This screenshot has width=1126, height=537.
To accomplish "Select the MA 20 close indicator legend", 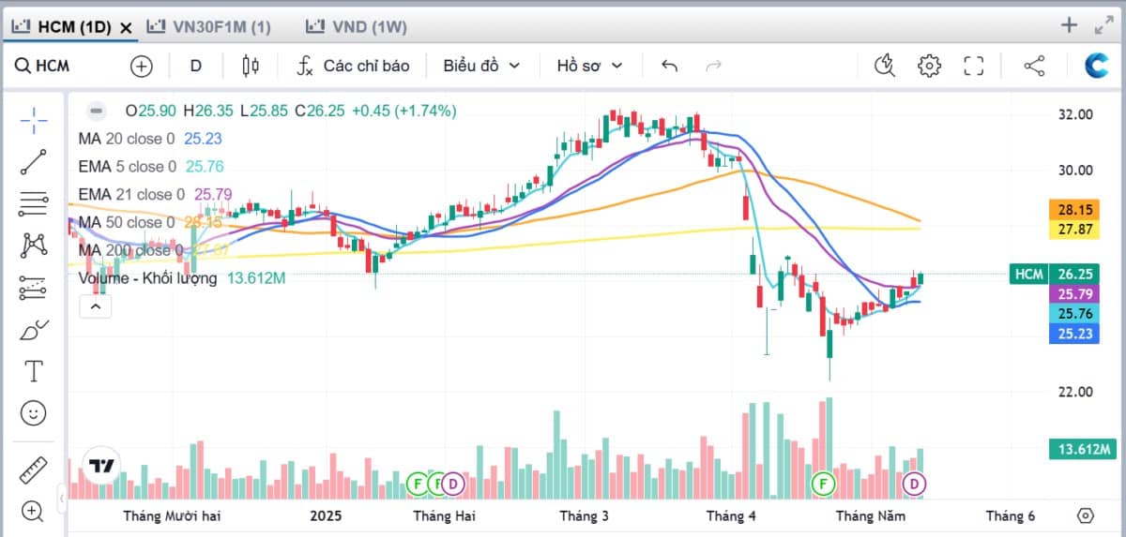I will tap(151, 139).
